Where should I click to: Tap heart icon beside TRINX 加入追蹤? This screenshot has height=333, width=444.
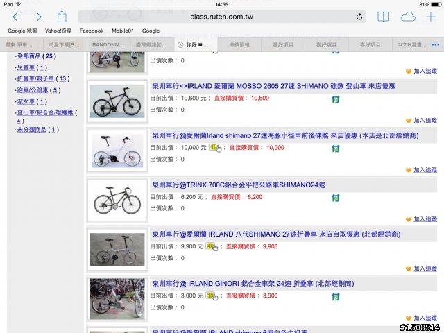[x=409, y=219]
